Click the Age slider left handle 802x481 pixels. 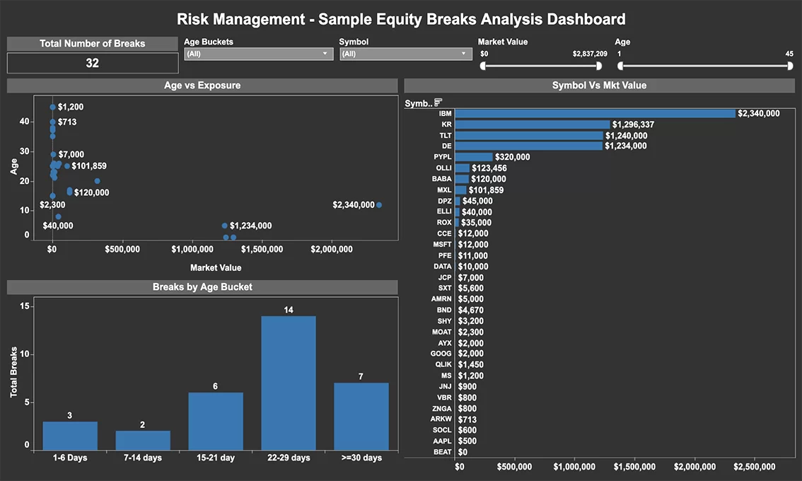tap(620, 66)
